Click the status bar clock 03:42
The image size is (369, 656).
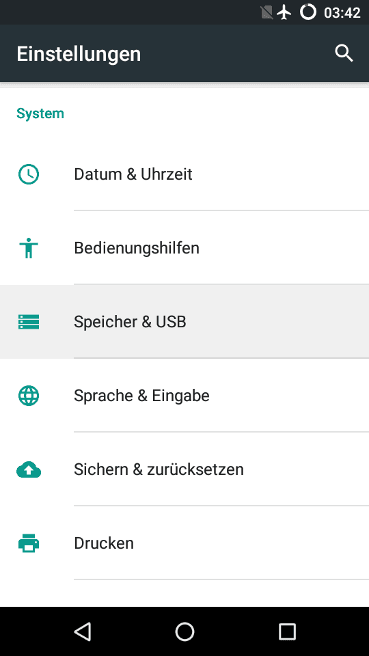click(342, 12)
